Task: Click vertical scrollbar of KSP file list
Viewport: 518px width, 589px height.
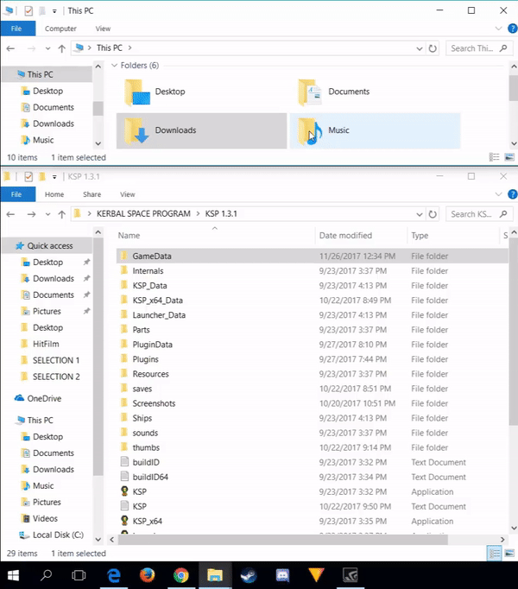Action: (514, 332)
